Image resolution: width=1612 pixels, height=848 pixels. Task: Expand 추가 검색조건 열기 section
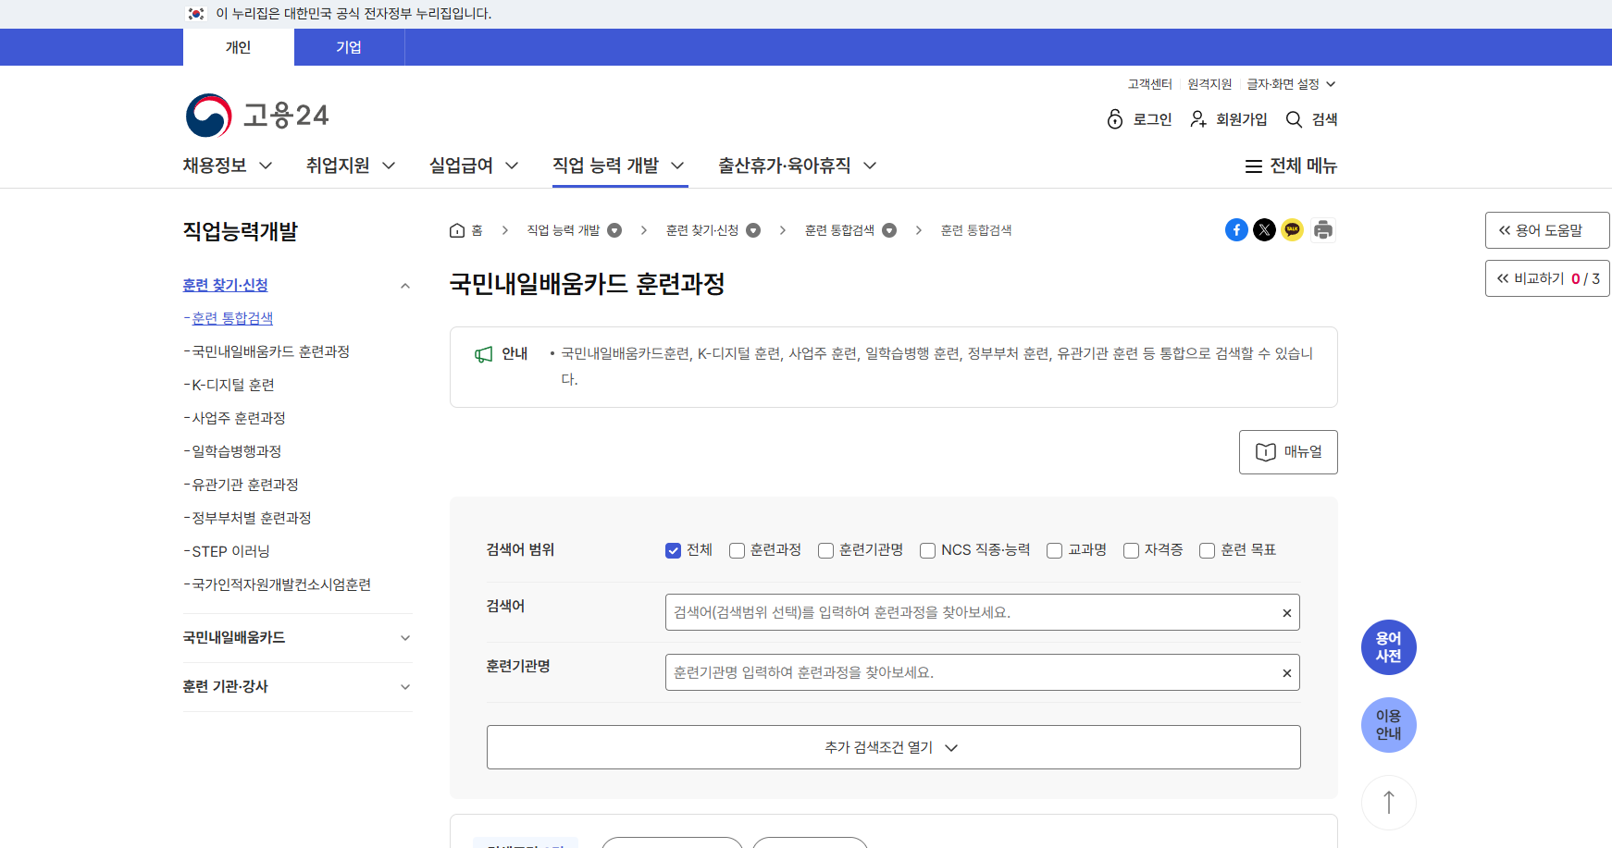pos(893,747)
